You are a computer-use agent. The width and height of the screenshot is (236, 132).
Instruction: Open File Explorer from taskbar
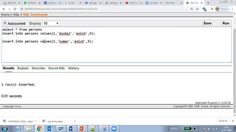[x=29, y=129]
